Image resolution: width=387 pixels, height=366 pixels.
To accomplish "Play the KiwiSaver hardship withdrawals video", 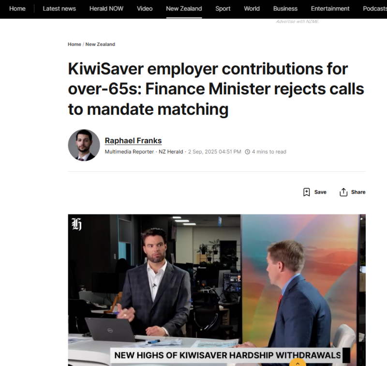I will 217,290.
